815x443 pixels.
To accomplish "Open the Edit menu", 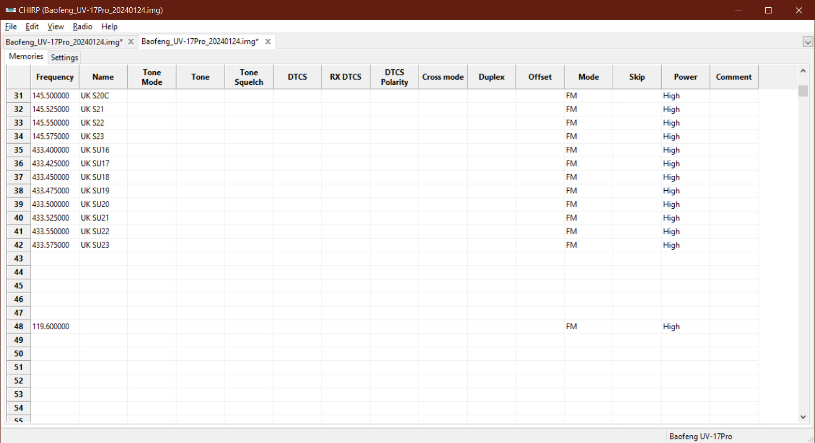I will tap(32, 26).
